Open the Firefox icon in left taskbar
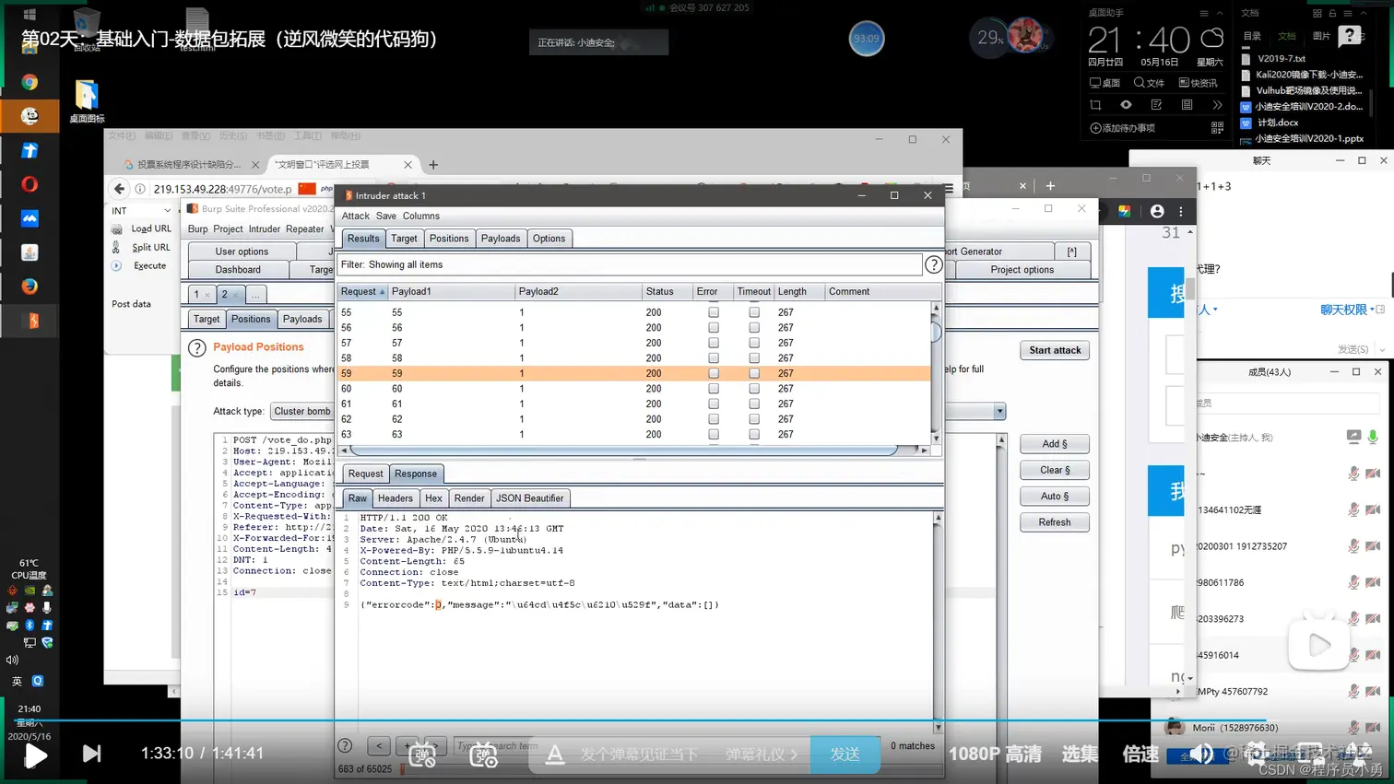 point(30,287)
